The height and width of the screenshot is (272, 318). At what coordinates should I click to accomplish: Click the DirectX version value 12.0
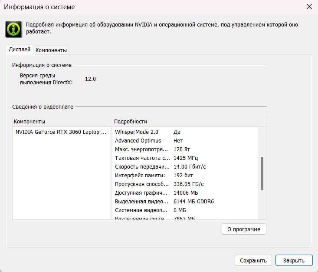pyautogui.click(x=90, y=79)
